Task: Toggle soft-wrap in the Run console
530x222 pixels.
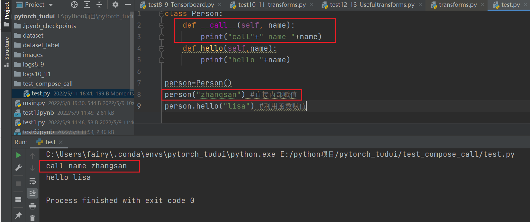Action: [32, 181]
